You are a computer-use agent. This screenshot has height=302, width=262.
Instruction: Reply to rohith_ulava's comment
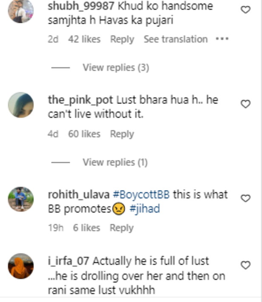click(122, 228)
